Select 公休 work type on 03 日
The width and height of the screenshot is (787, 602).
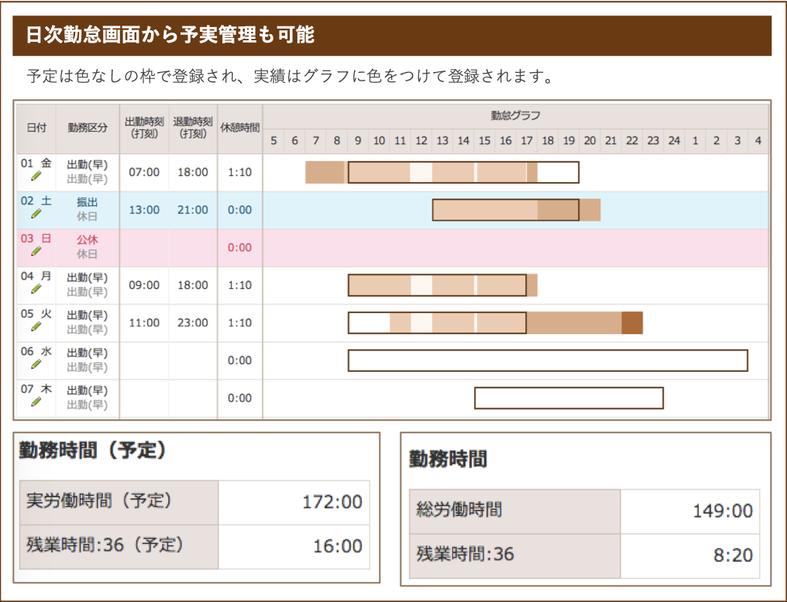[87, 240]
